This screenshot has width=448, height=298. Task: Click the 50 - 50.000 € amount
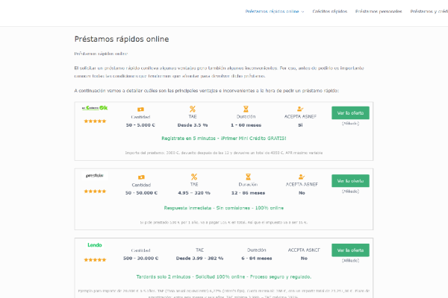141,193
